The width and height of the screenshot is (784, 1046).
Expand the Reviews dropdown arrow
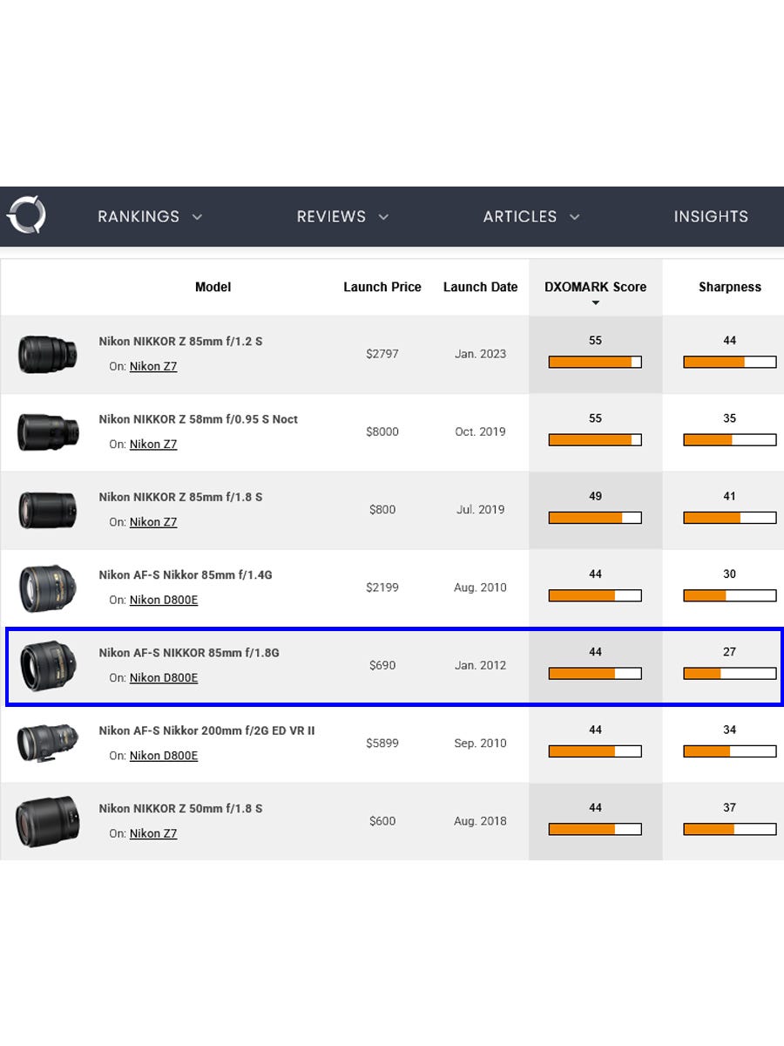pos(383,217)
